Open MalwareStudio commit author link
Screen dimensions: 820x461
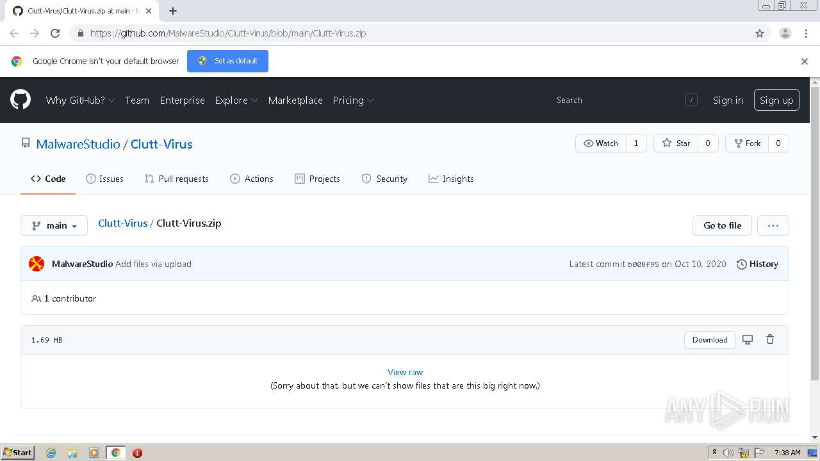point(82,264)
